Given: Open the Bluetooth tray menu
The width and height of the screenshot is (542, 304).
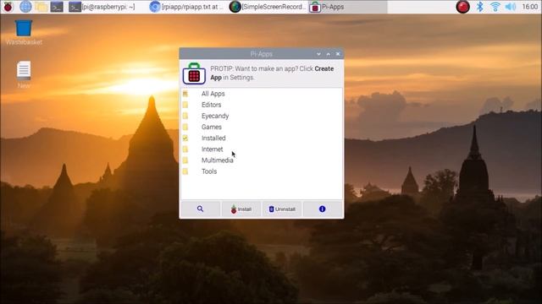Looking at the screenshot, I should (x=480, y=7).
